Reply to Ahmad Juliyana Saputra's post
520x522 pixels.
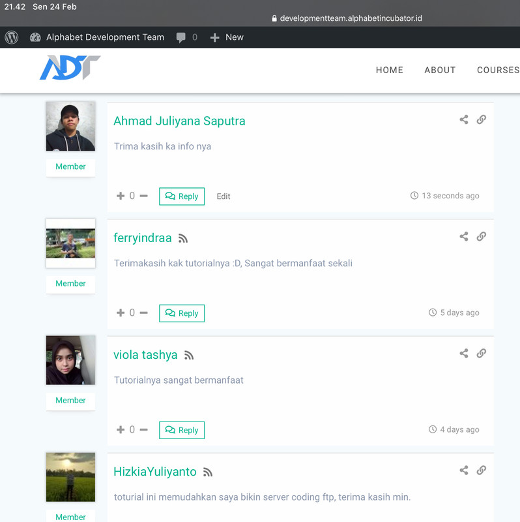(182, 196)
